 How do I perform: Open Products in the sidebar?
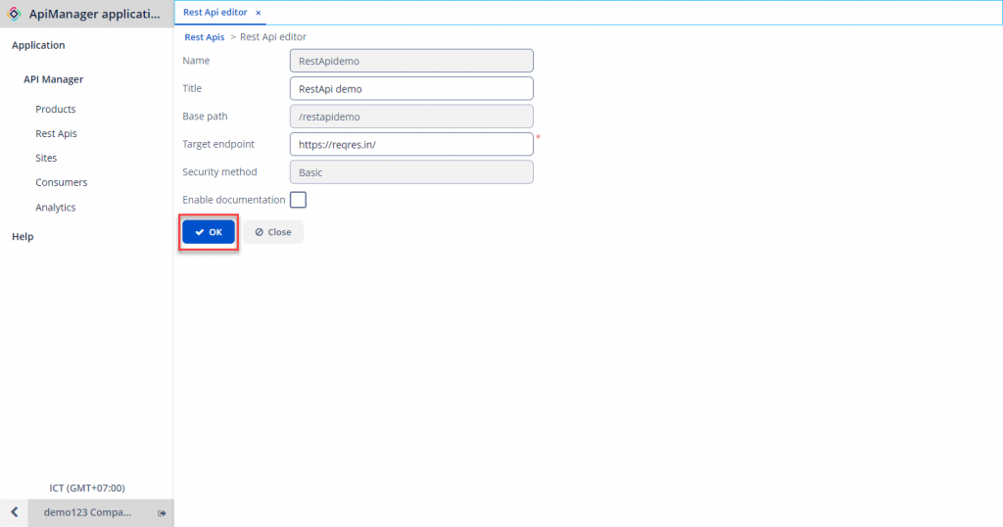point(56,110)
